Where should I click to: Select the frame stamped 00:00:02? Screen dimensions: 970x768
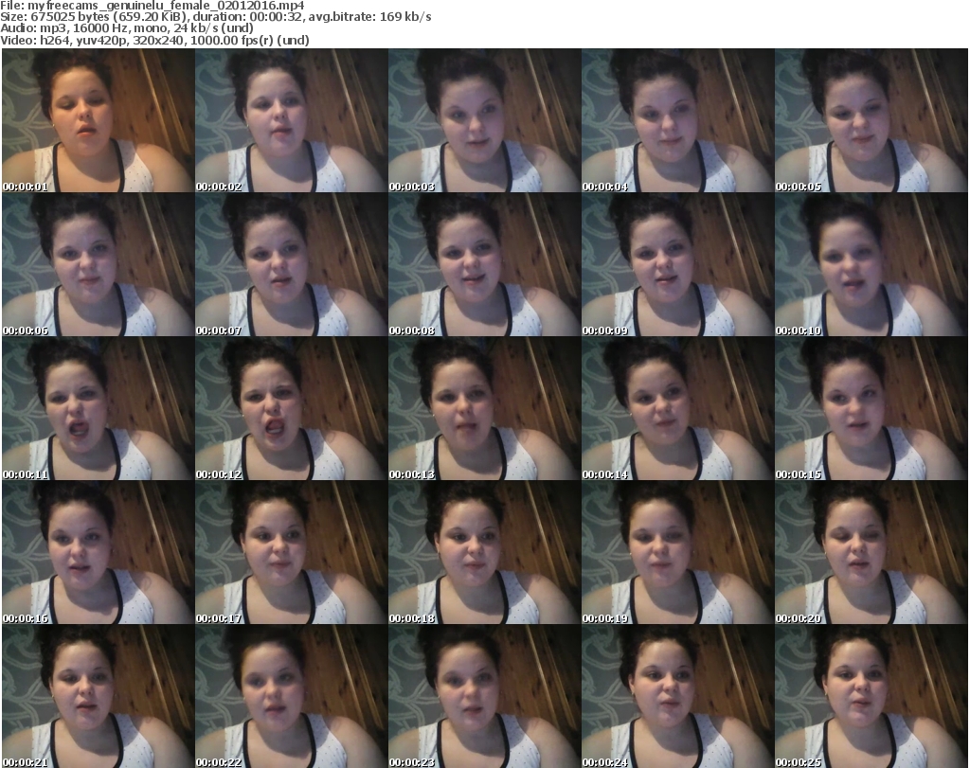click(292, 120)
